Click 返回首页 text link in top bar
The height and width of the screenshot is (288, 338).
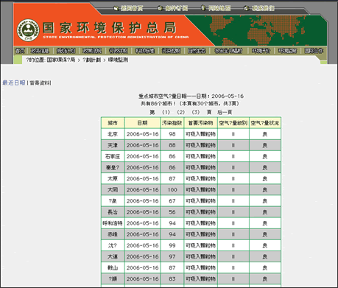pyautogui.click(x=132, y=8)
